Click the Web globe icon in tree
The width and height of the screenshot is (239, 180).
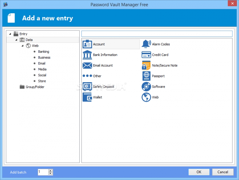coord(28,46)
